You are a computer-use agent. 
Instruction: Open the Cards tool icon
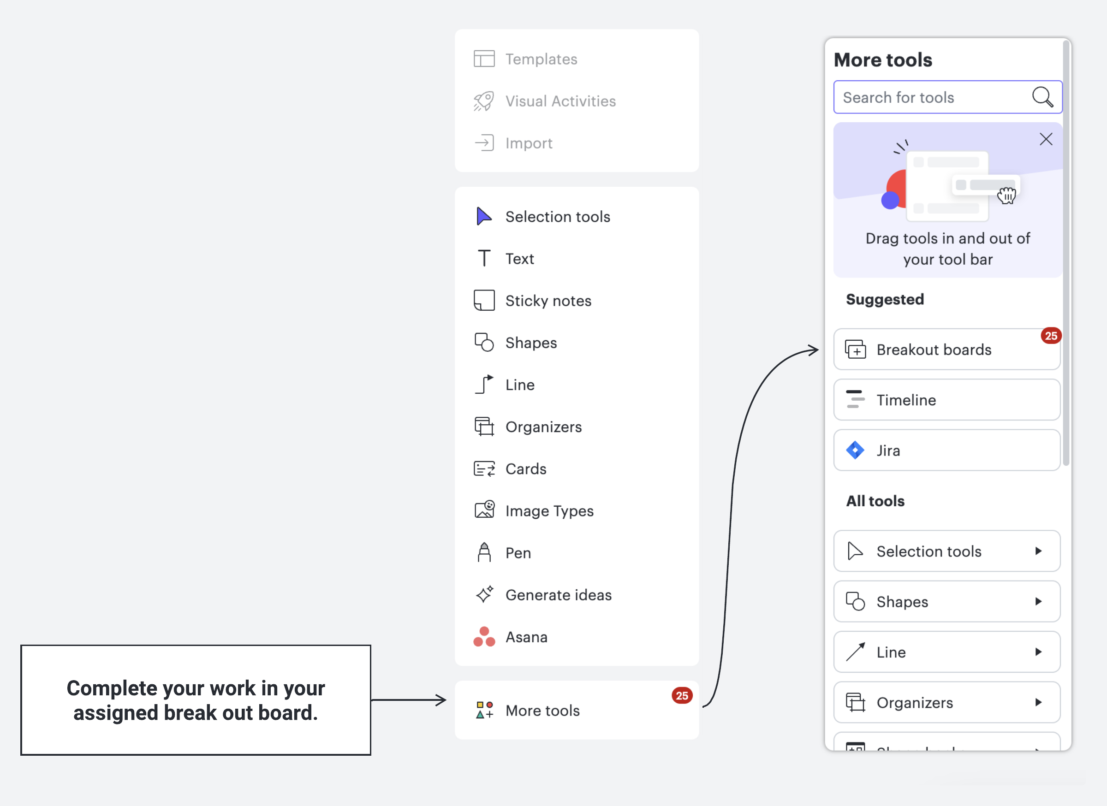click(484, 469)
